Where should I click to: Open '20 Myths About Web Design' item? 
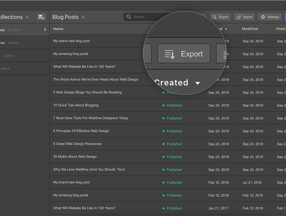click(x=75, y=156)
